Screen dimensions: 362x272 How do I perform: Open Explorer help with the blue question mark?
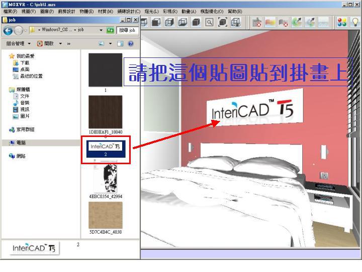pos(131,44)
